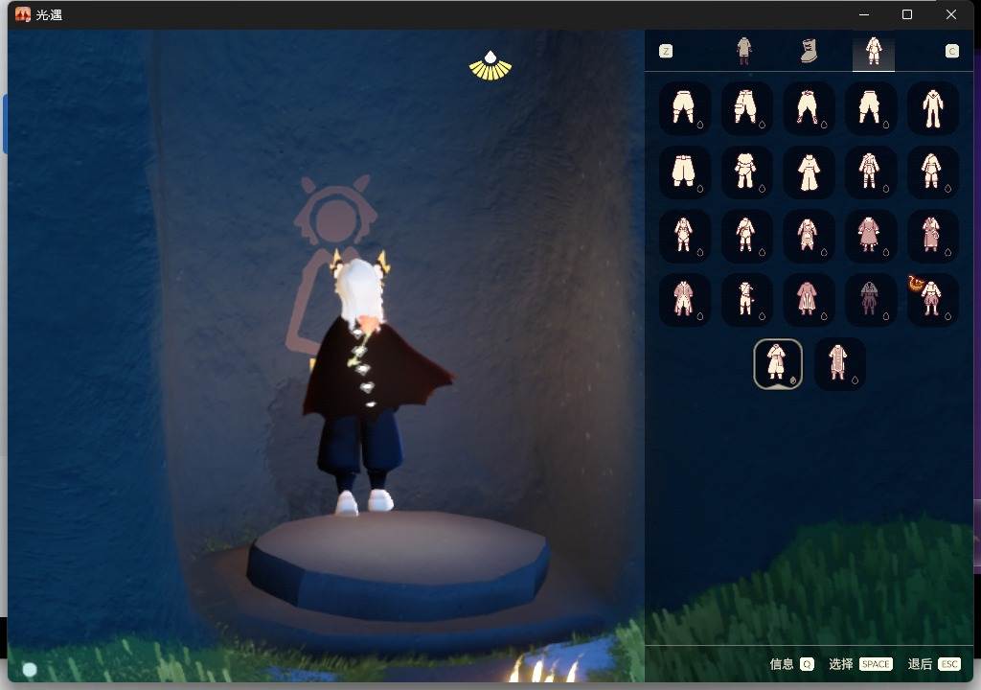Switch to the shoes category tab
This screenshot has height=690, width=981.
coord(810,51)
